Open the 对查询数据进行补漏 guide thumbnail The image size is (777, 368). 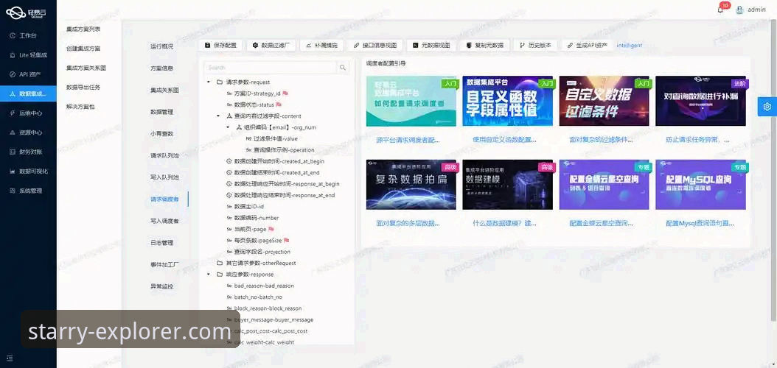[x=700, y=101]
